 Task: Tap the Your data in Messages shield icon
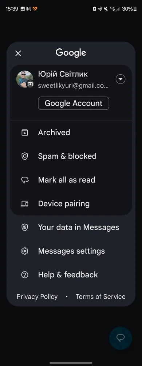[25, 227]
